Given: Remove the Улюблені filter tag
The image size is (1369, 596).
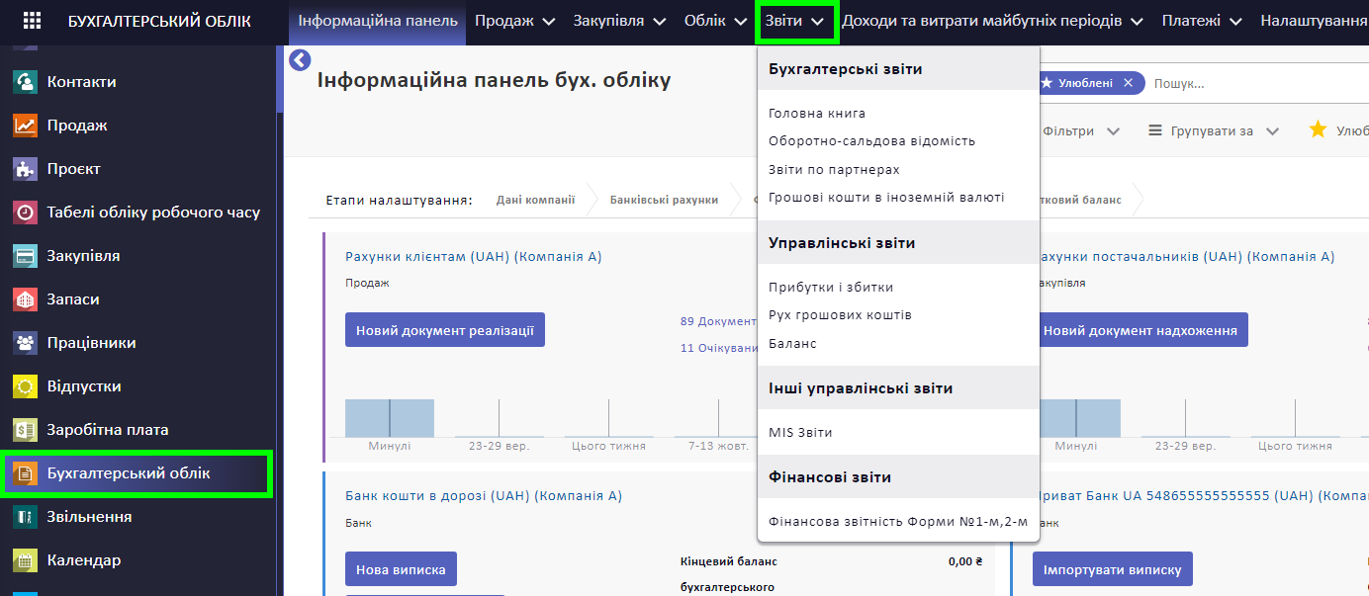Looking at the screenshot, I should point(1128,84).
